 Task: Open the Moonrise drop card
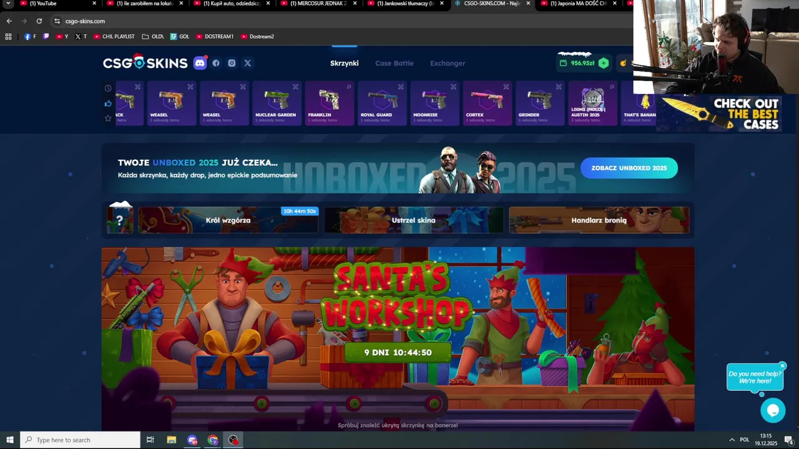click(435, 103)
